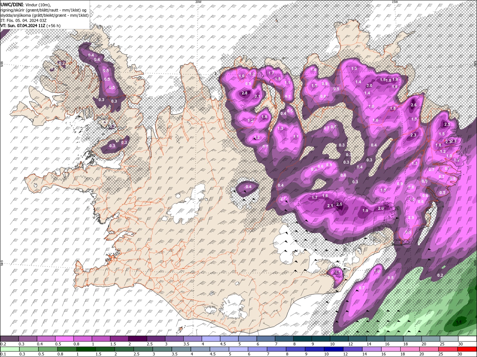Select the upper legend swatch labeled 4.5

[229, 339]
